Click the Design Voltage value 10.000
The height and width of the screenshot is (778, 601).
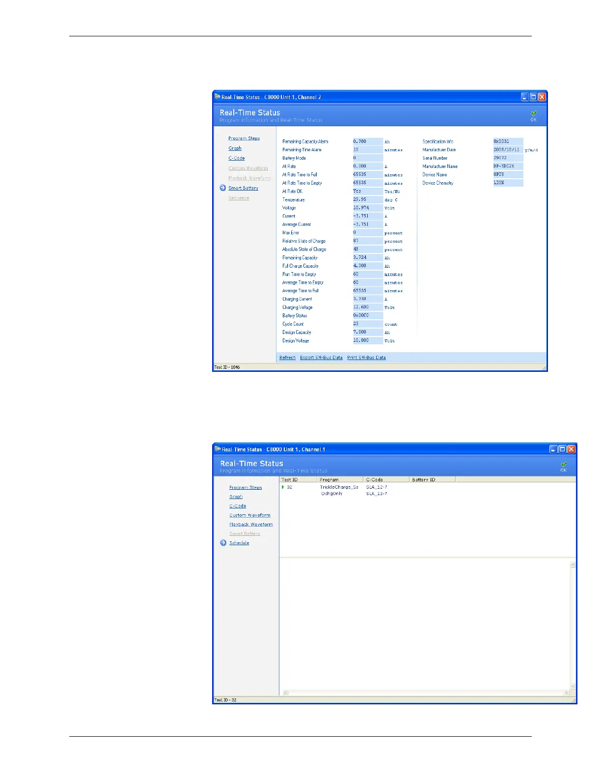point(368,340)
